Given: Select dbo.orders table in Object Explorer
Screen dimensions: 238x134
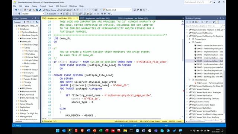Looking at the screenshot, I should [31, 63].
